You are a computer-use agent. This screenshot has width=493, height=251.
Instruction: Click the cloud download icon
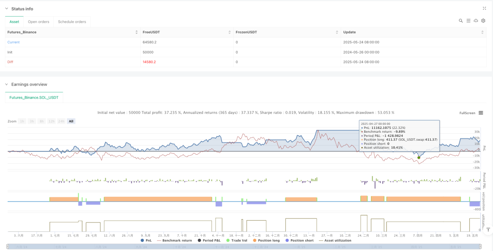[476, 21]
